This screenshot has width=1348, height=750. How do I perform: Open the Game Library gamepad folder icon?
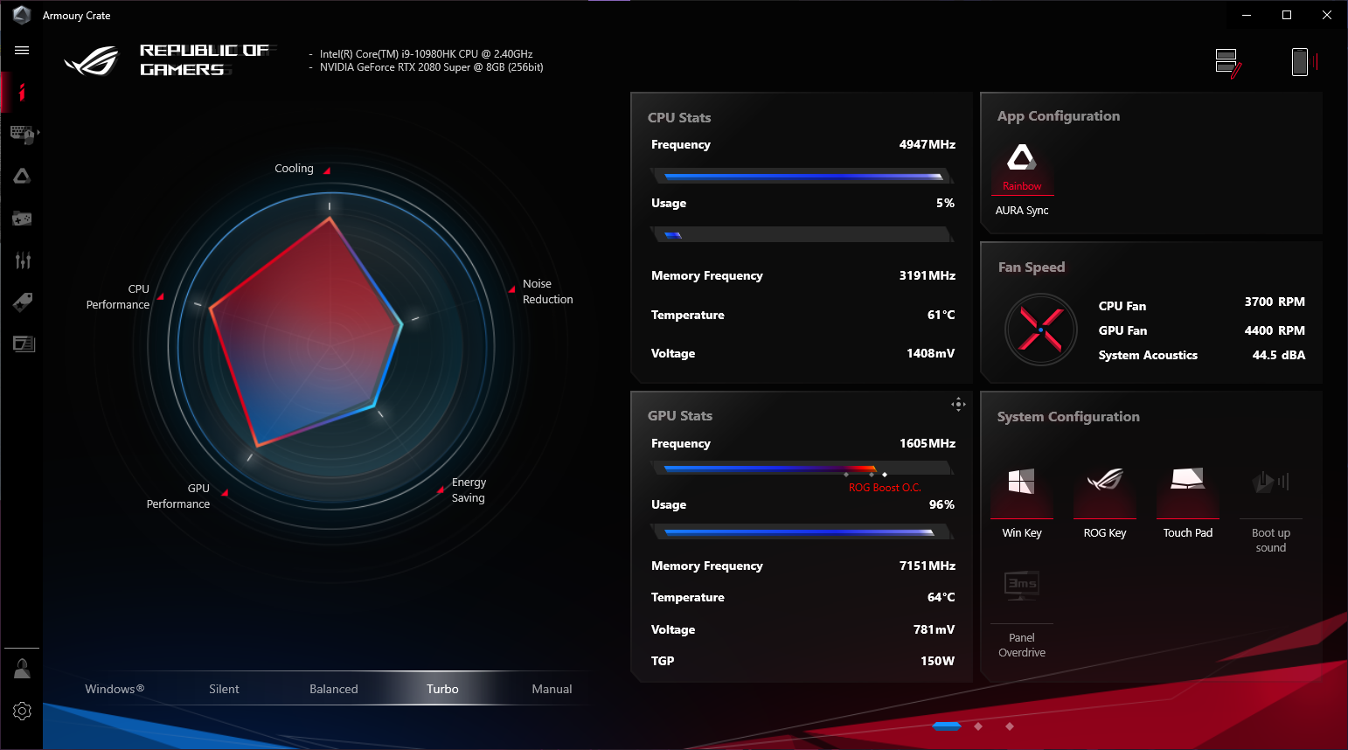(22, 218)
